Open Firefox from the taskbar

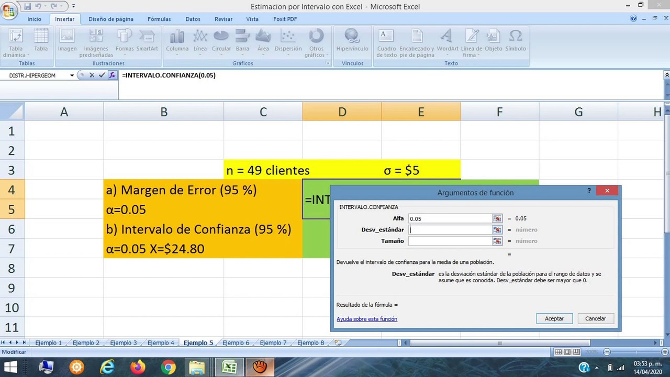pos(138,367)
